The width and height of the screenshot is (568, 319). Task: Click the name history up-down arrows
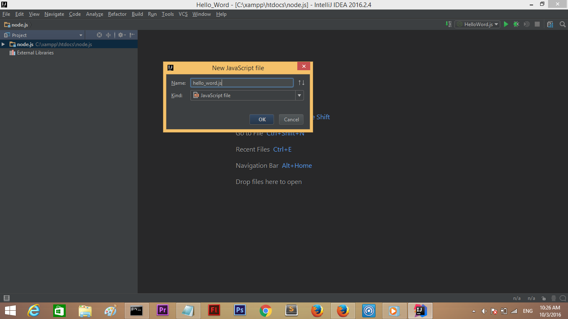click(301, 82)
